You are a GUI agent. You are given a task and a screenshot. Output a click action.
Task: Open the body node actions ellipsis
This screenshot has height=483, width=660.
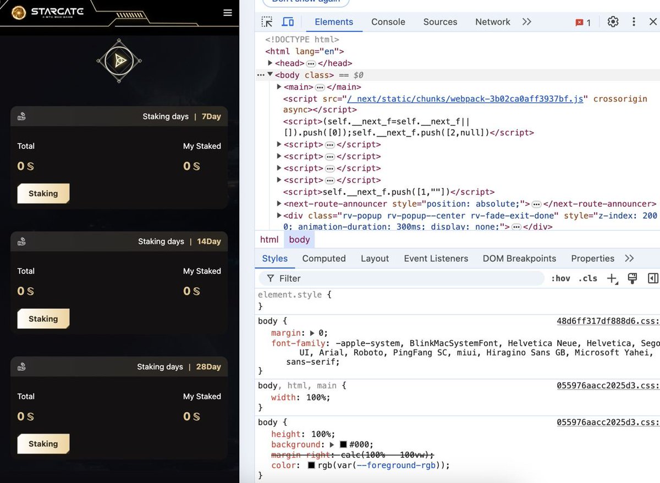tap(261, 75)
